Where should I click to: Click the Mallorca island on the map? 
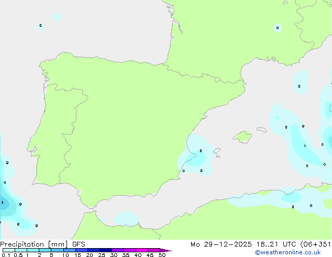pos(242,137)
